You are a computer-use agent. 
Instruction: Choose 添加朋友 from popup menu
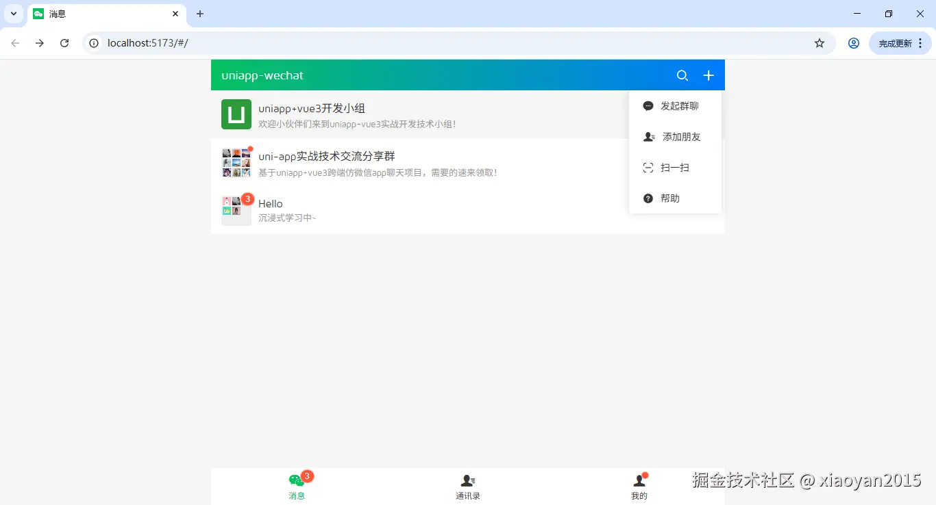click(x=675, y=137)
